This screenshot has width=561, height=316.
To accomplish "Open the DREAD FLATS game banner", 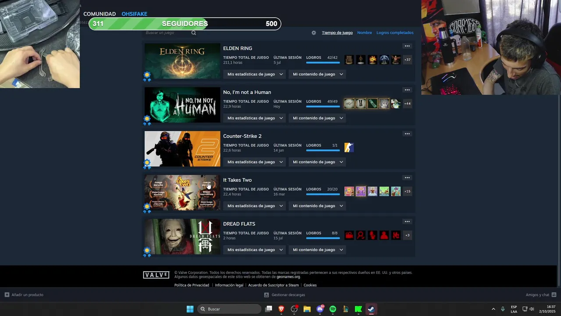I will pos(182,237).
